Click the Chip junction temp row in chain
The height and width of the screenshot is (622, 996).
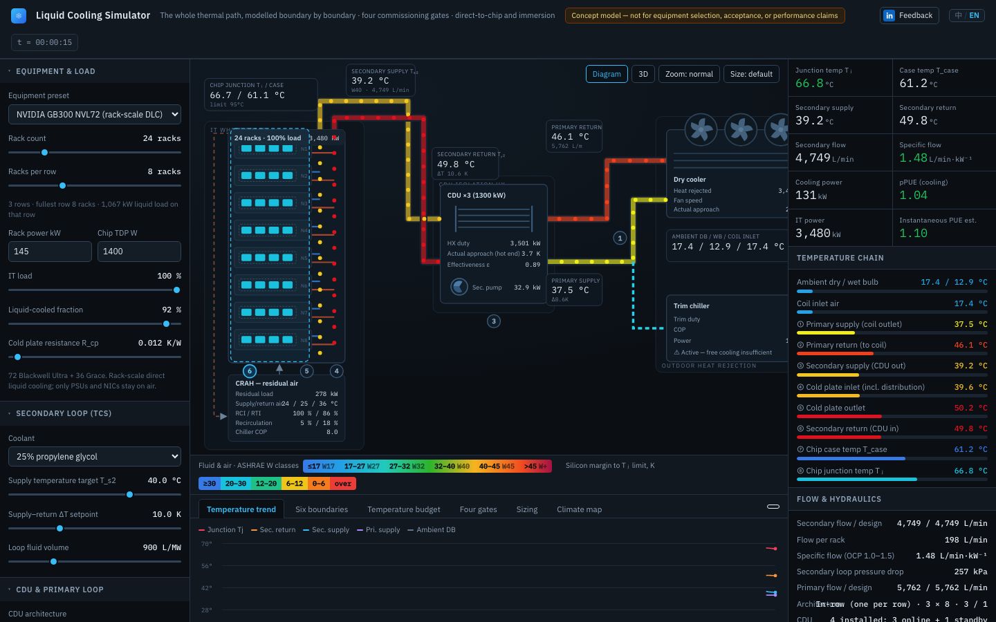tap(892, 473)
